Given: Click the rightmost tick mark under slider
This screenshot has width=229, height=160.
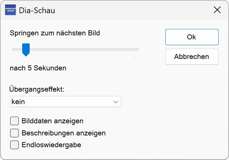Looking at the screenshot, I should pos(135,57).
